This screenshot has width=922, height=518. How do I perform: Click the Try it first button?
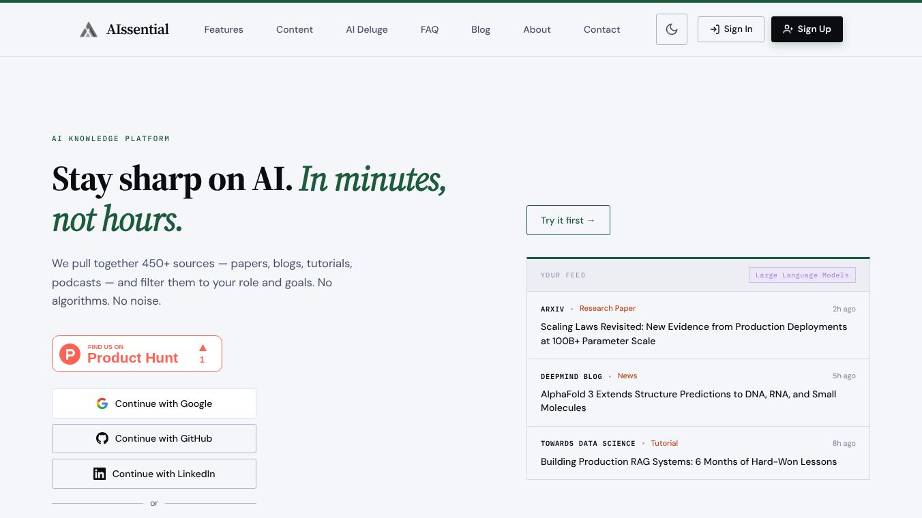(x=568, y=220)
